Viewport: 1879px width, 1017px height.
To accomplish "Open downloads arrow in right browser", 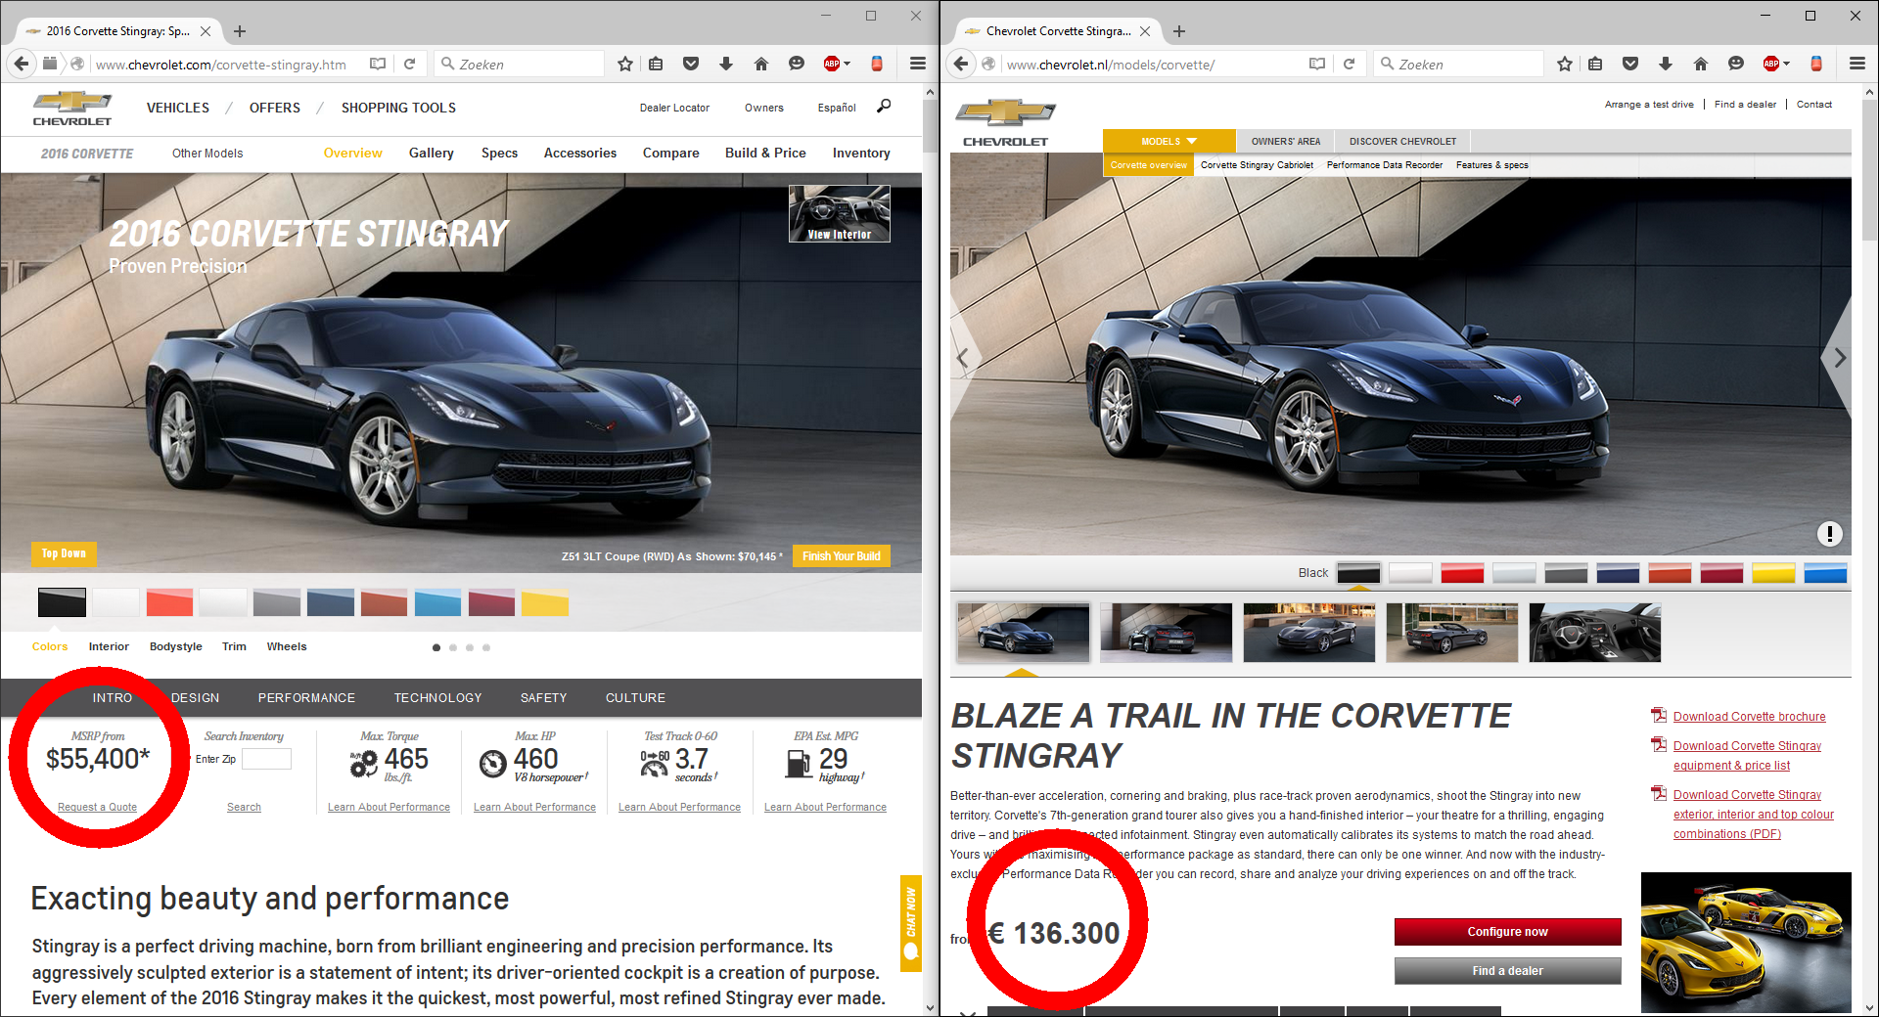I will coord(1666,64).
